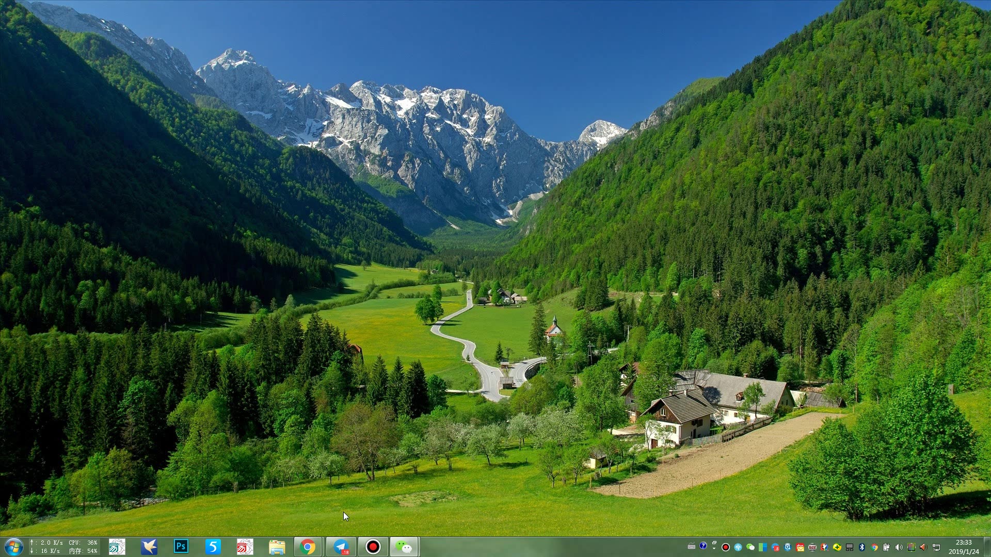Click the Chrome icon in system tray

coord(874,547)
